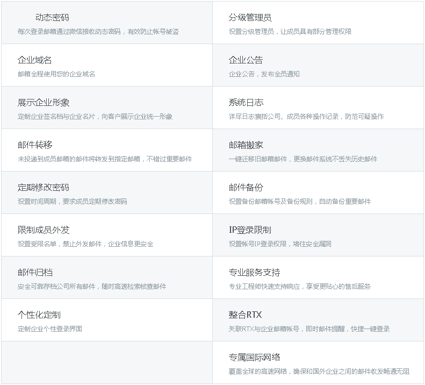The image size is (425, 385).
Task: Click the 限制成员外发 heading
Action: (43, 230)
